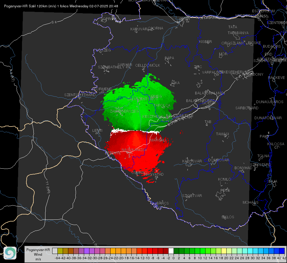Click the dark red swatch between -4 and -2

click(x=166, y=251)
